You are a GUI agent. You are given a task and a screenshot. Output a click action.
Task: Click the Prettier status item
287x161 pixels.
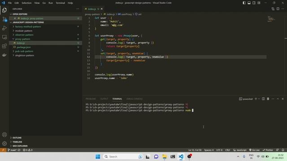tap(268, 150)
